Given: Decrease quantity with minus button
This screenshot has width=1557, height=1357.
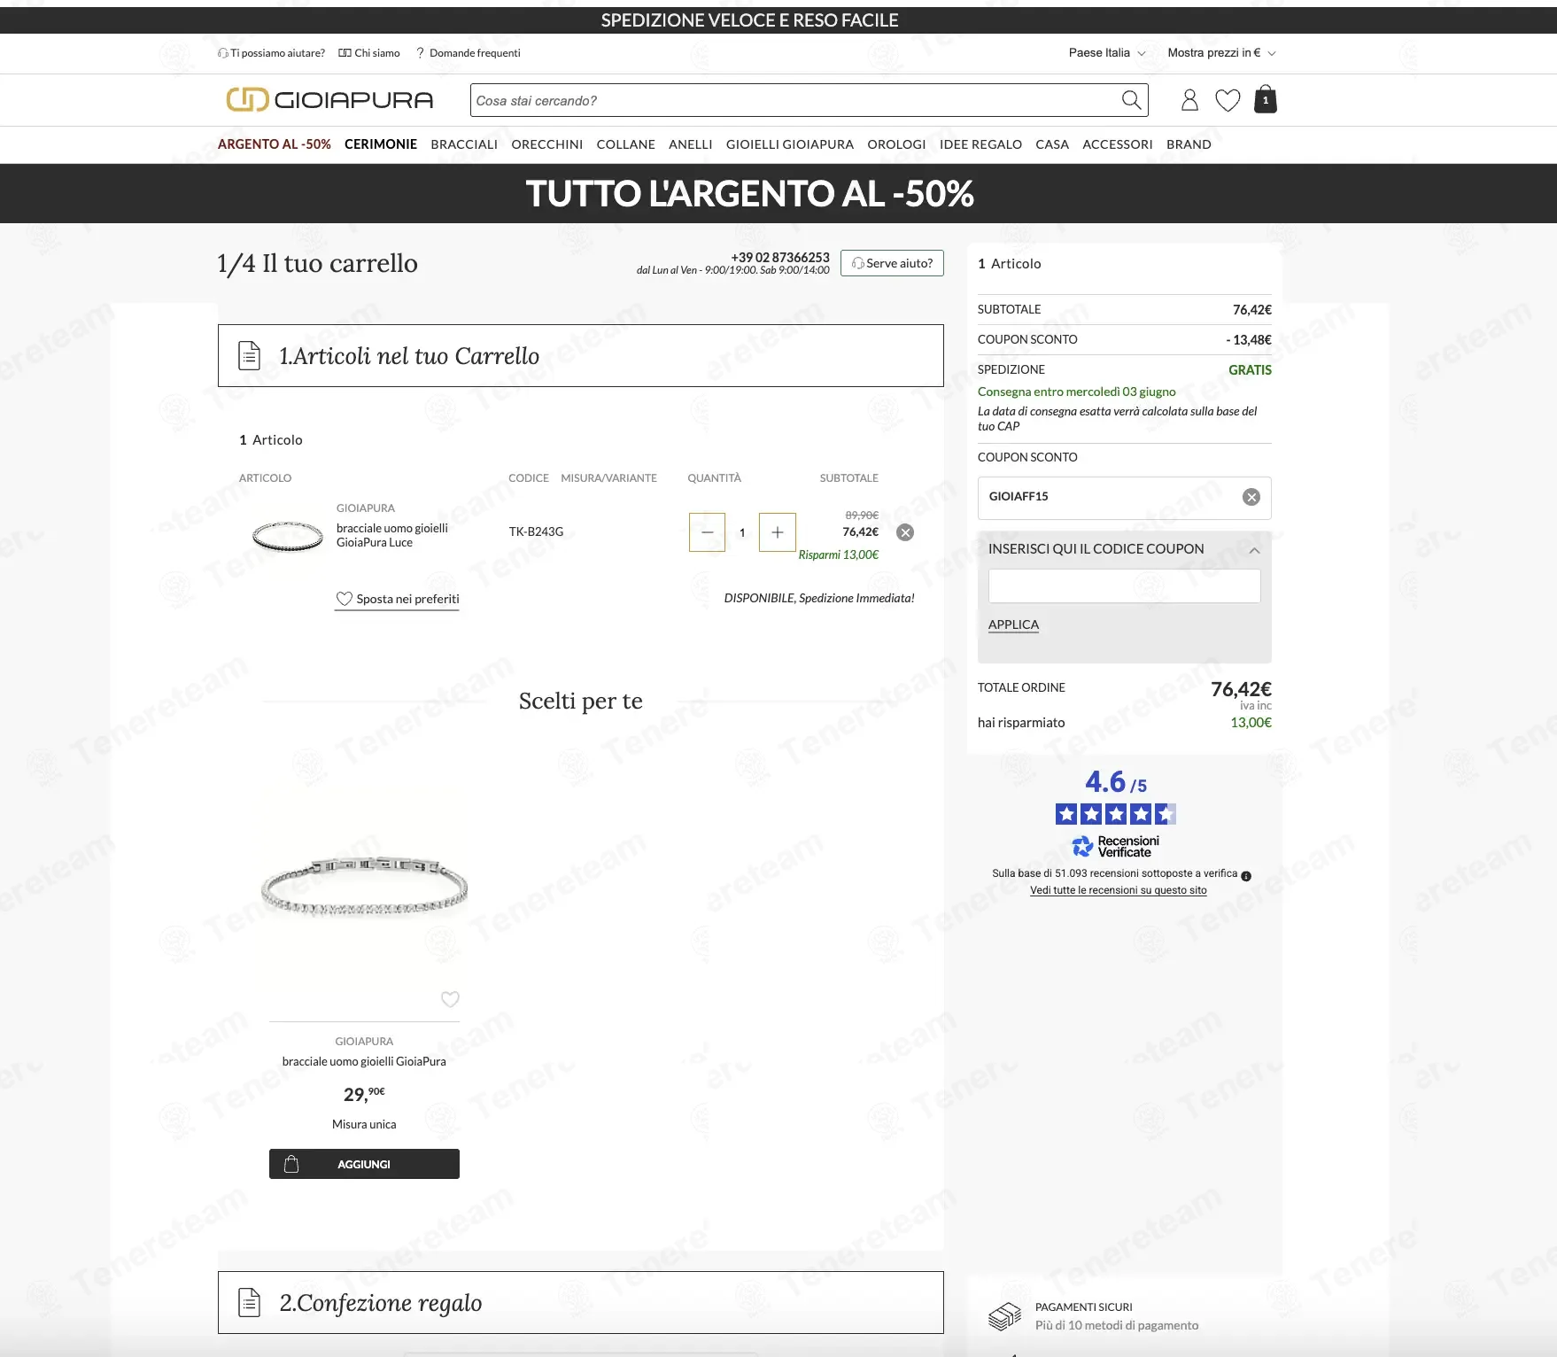Looking at the screenshot, I should click(707, 532).
